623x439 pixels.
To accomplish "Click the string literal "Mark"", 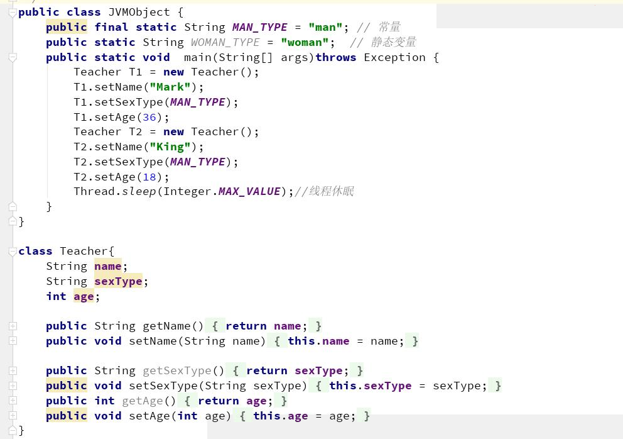I will (170, 87).
